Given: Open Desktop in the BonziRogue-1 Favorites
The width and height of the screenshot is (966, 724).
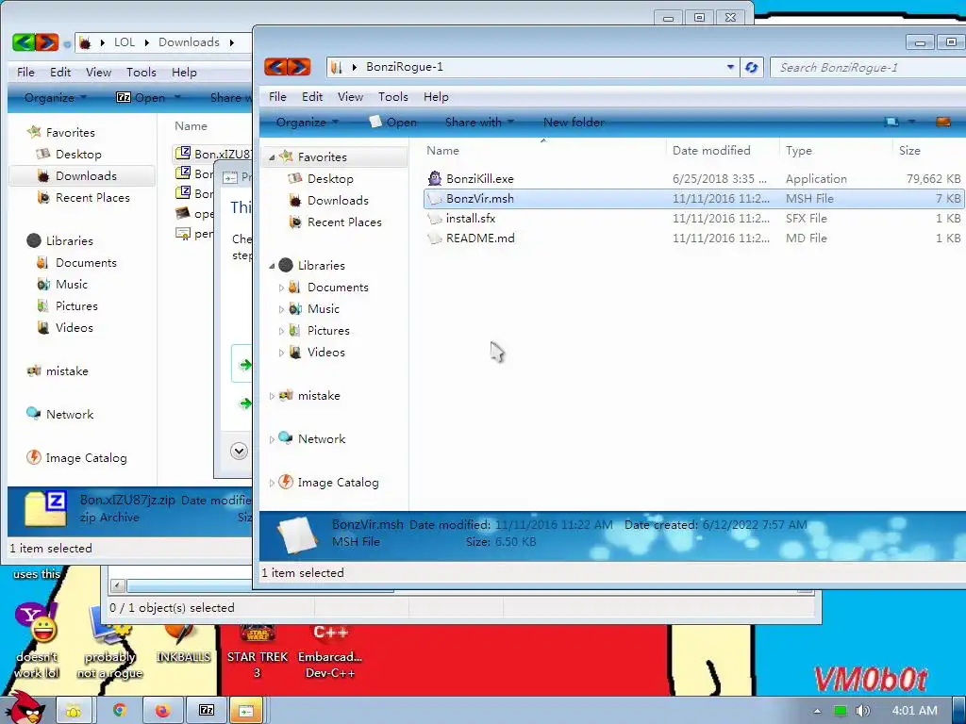Looking at the screenshot, I should [x=330, y=178].
